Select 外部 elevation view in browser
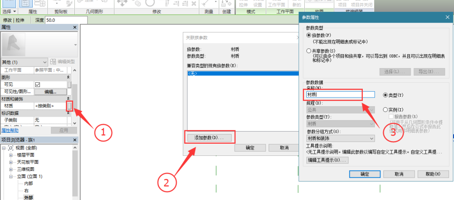454x200 pixels. pyautogui.click(x=29, y=197)
